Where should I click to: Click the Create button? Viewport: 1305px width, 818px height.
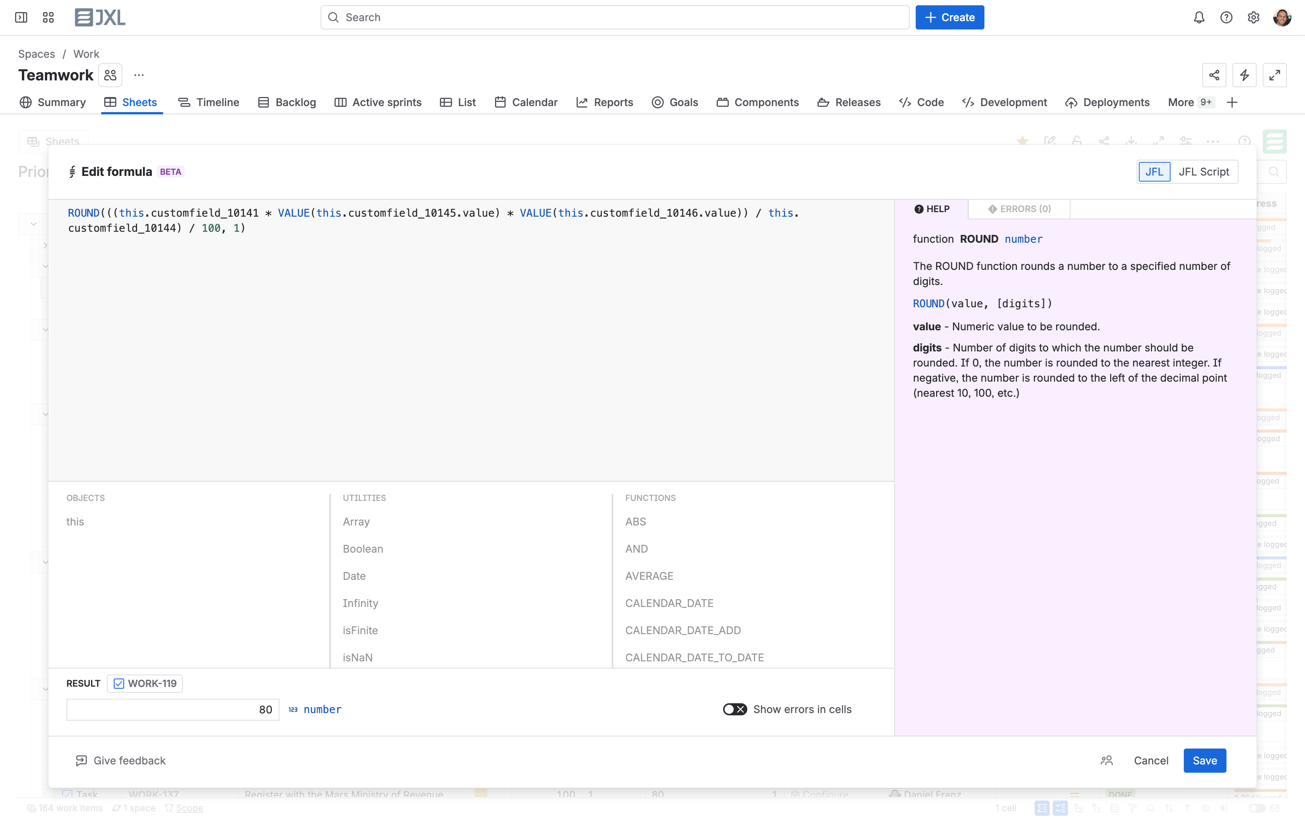click(950, 17)
